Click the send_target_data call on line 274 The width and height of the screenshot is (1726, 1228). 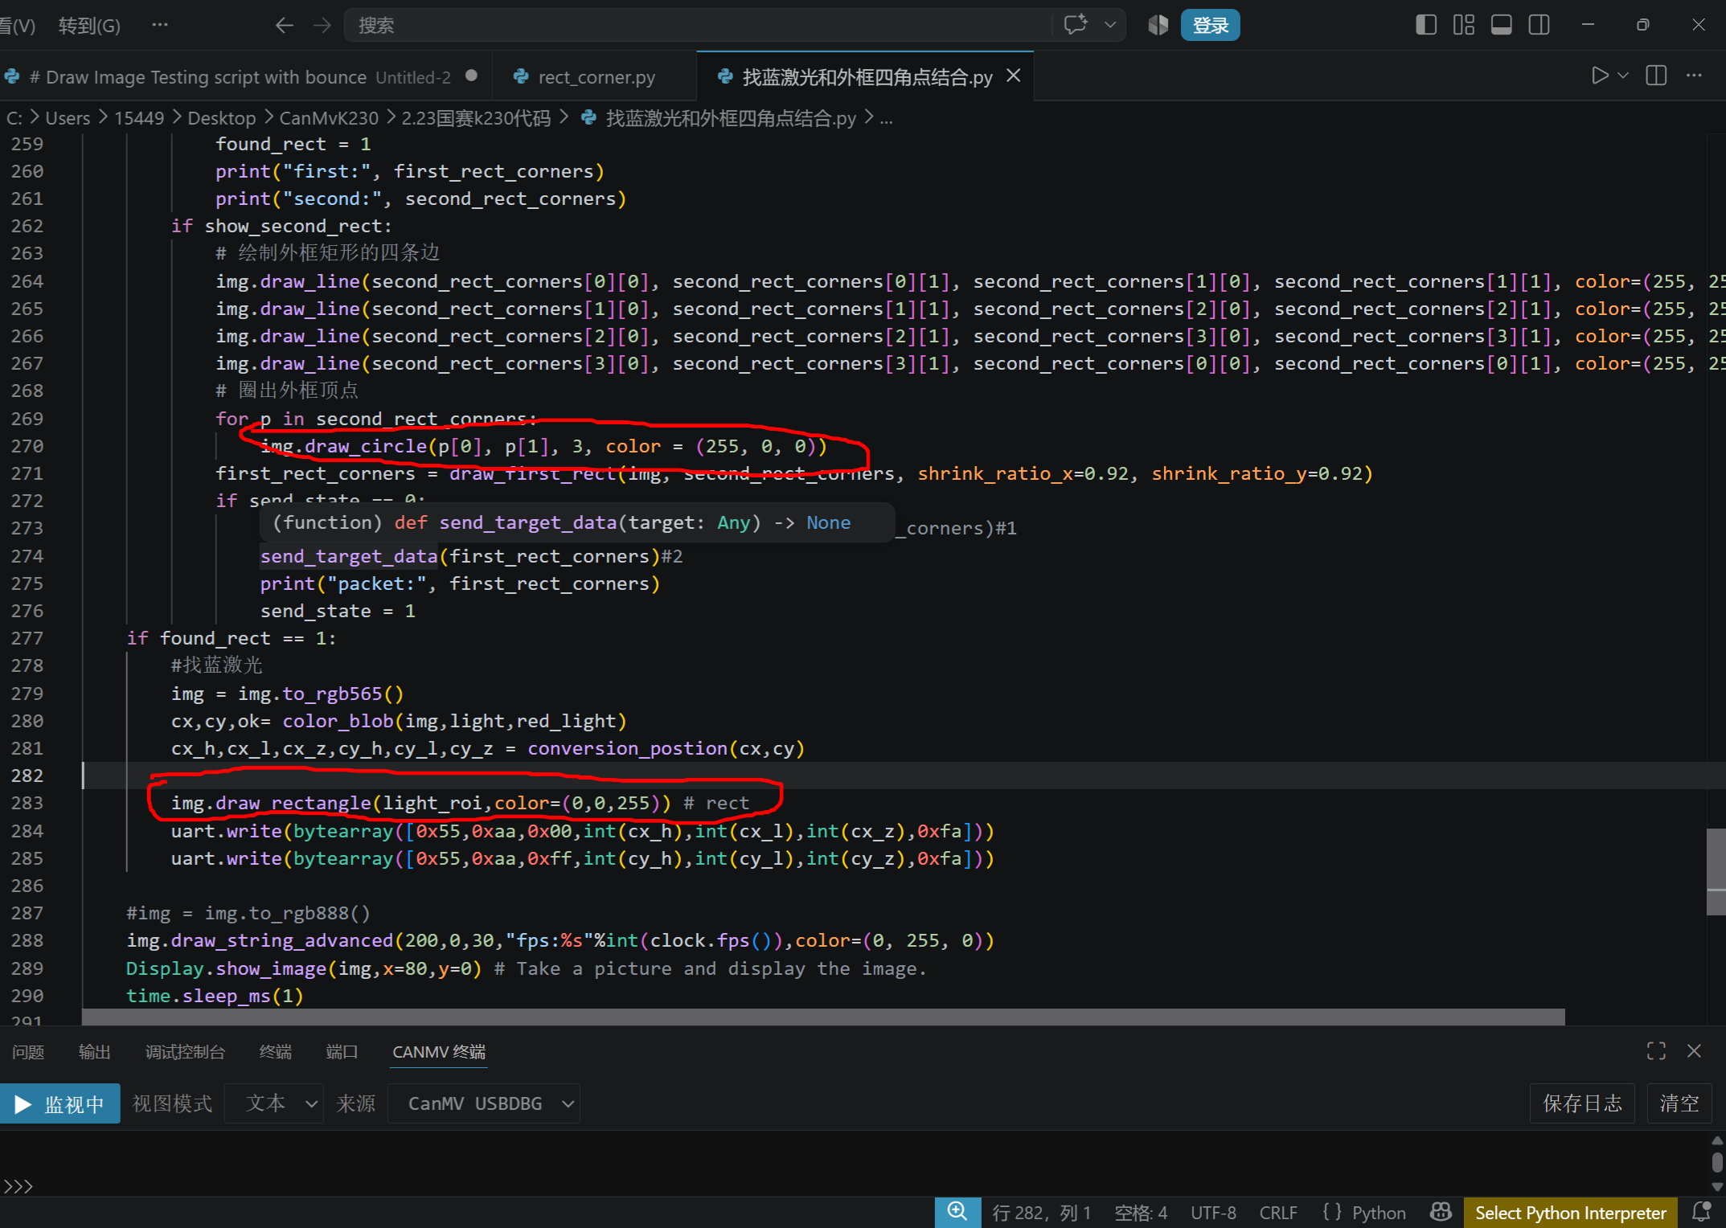click(348, 556)
